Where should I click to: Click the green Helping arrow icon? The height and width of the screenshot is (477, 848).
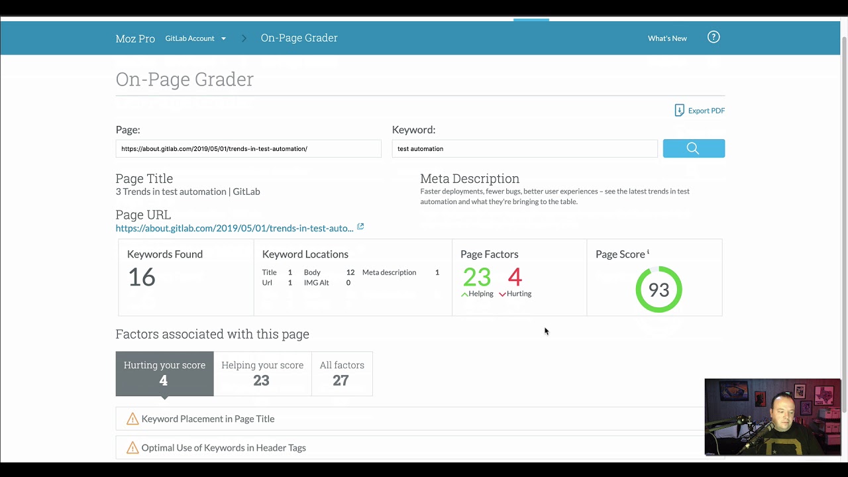tap(464, 293)
